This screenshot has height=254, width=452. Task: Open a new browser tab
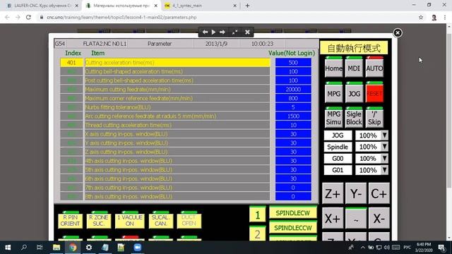click(247, 6)
